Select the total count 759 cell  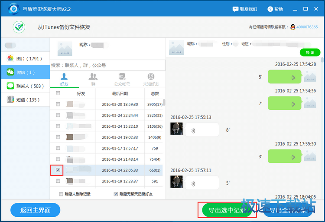point(155,149)
